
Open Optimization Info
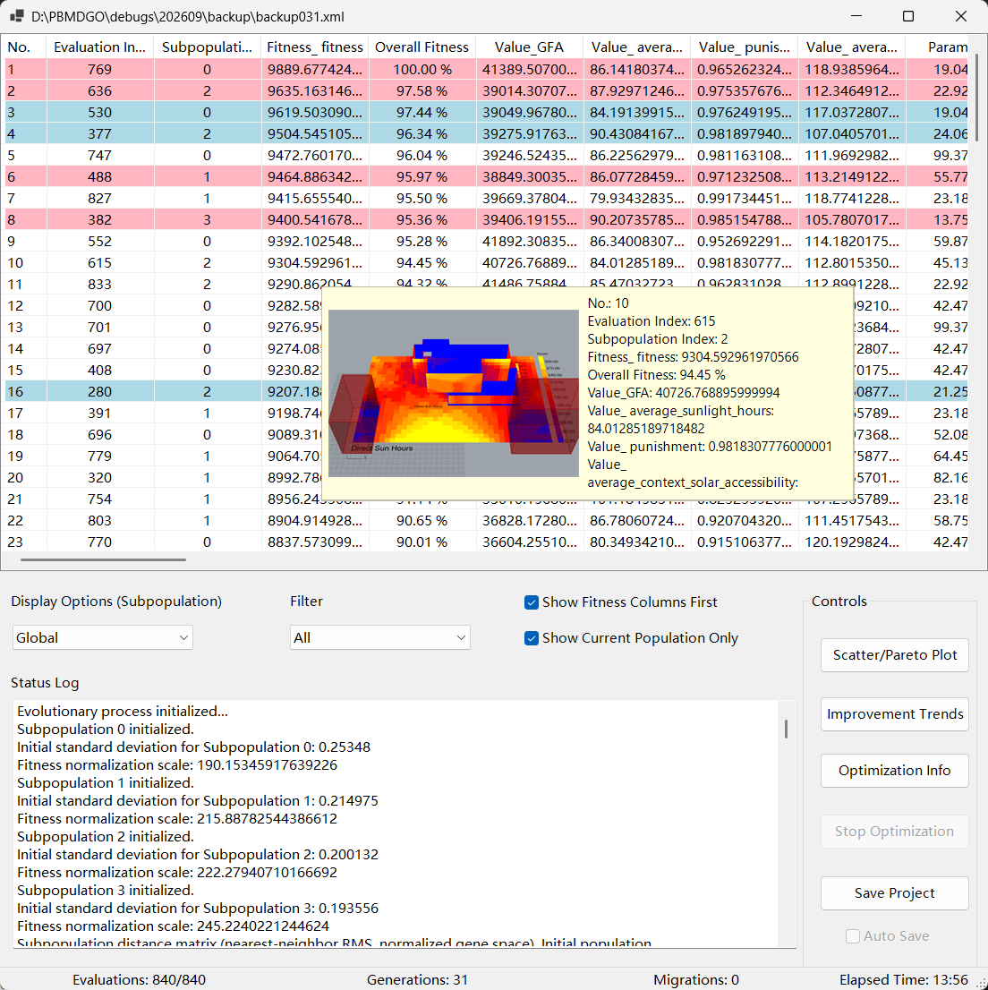tap(895, 771)
